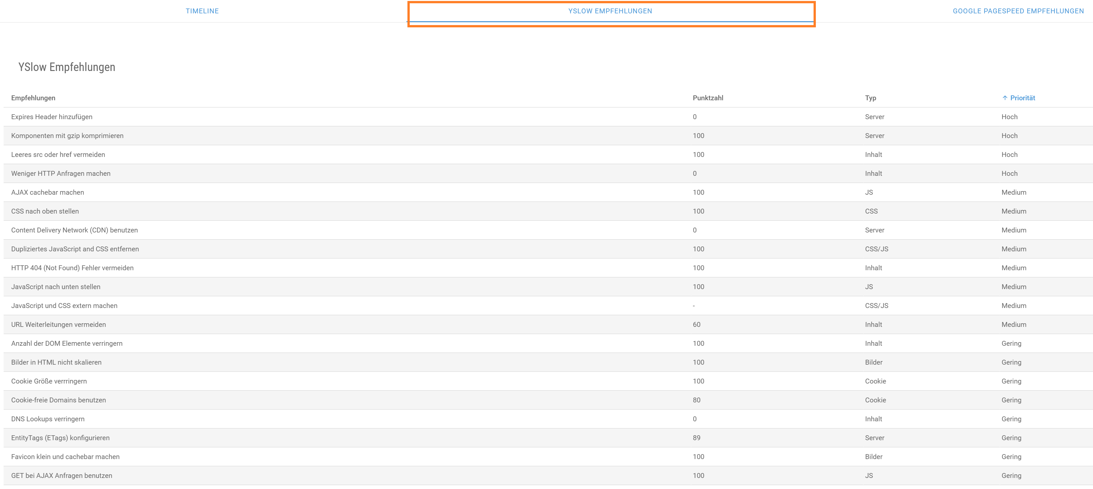
Task: Click type 'CSS' in CSS nach oben row
Action: 871,211
